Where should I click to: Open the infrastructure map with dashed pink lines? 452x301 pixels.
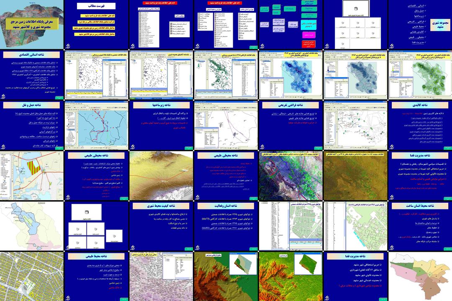(x=226, y=125)
